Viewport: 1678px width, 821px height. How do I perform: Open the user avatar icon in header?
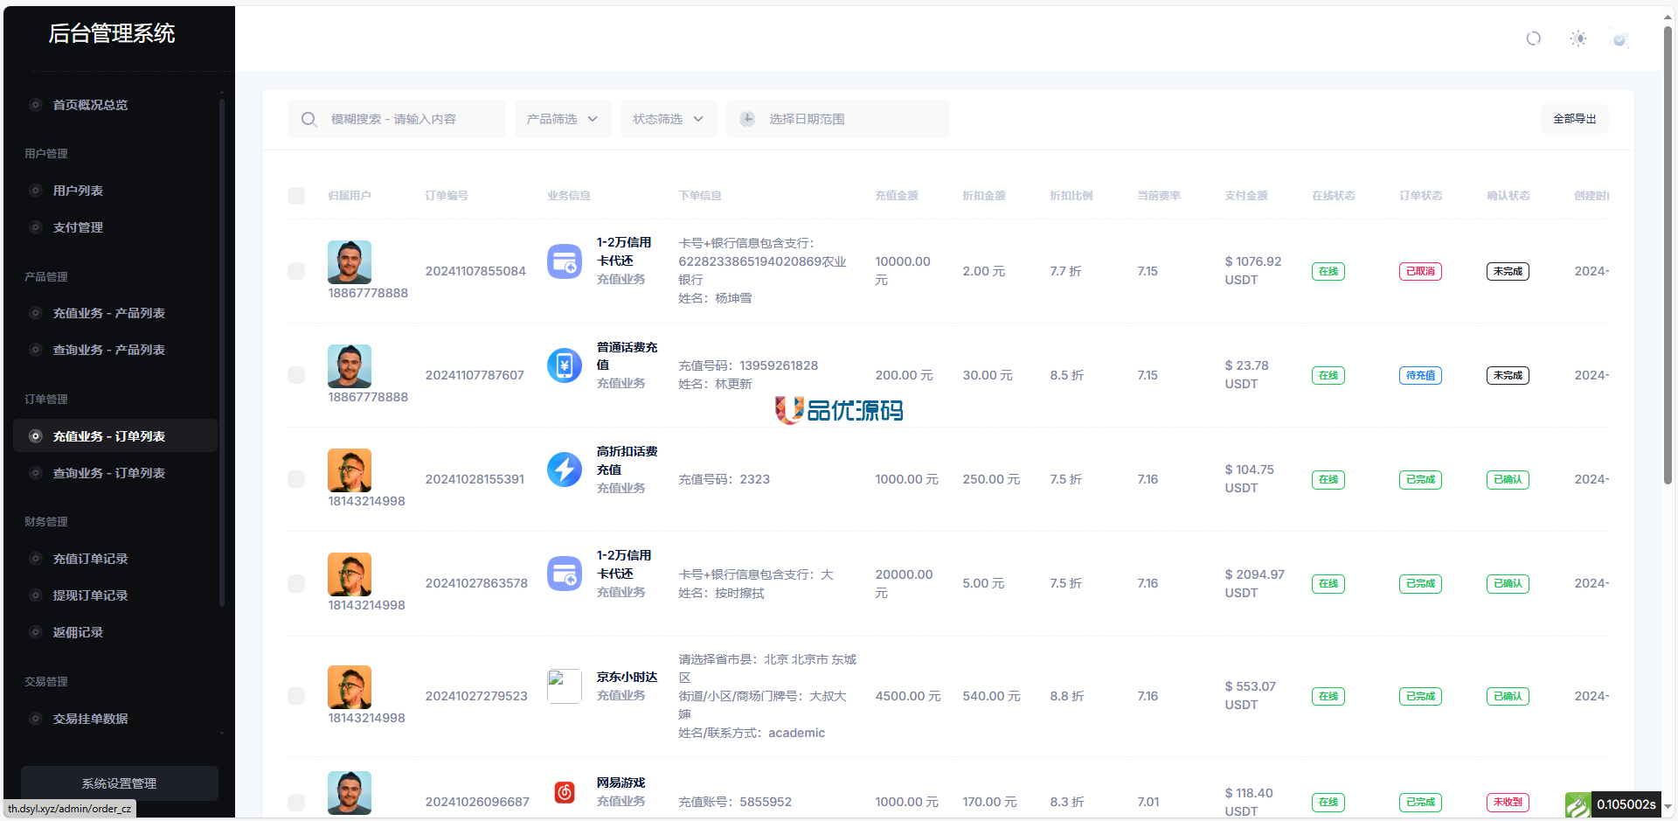pyautogui.click(x=1619, y=38)
